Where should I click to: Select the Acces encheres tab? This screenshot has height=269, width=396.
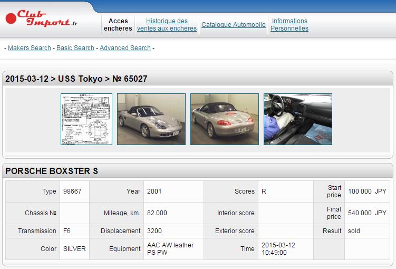click(118, 25)
